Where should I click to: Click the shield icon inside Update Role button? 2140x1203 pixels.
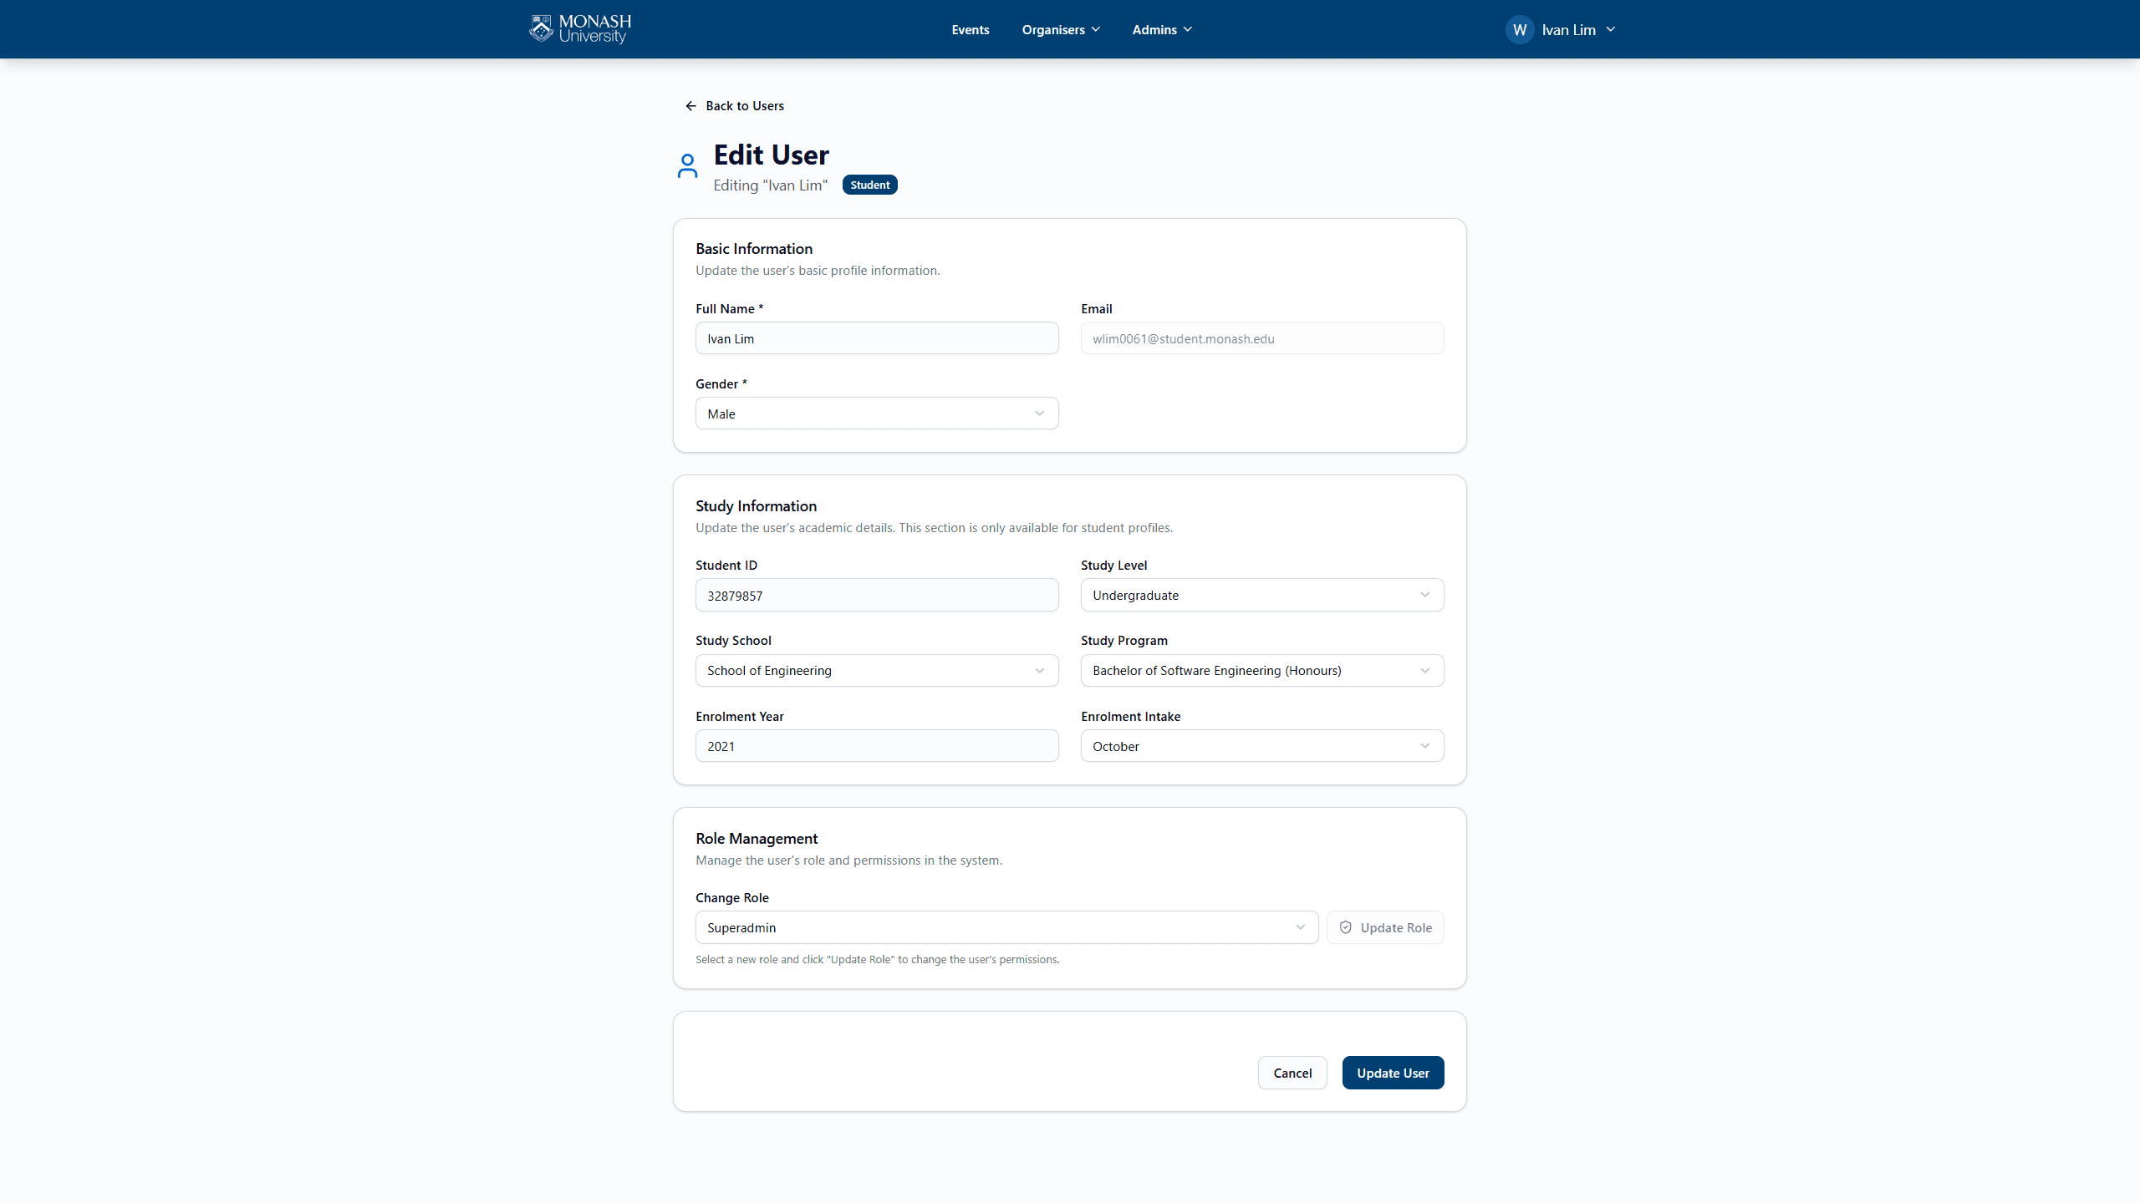click(x=1345, y=927)
